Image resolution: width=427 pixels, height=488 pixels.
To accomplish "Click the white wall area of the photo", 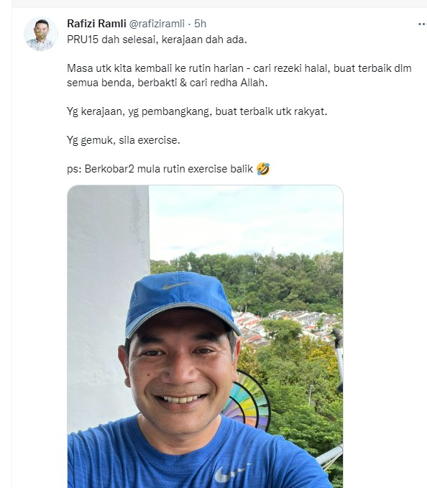I will click(x=106, y=280).
